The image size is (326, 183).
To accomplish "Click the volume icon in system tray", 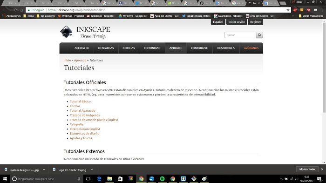I will tap(297, 179).
